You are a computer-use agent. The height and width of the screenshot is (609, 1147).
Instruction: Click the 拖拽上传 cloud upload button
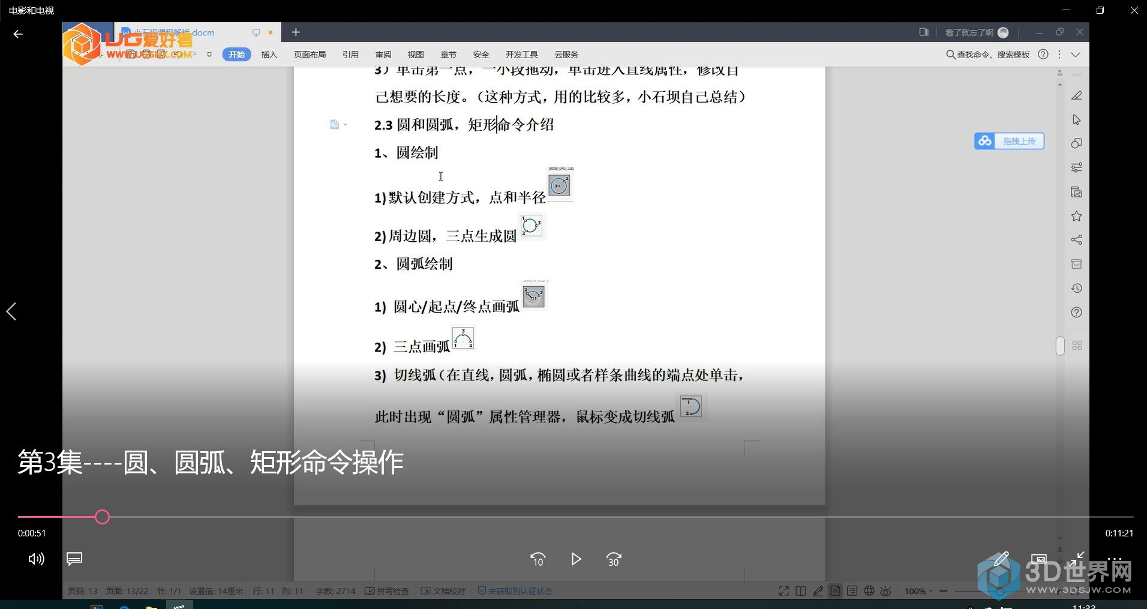coord(1009,141)
